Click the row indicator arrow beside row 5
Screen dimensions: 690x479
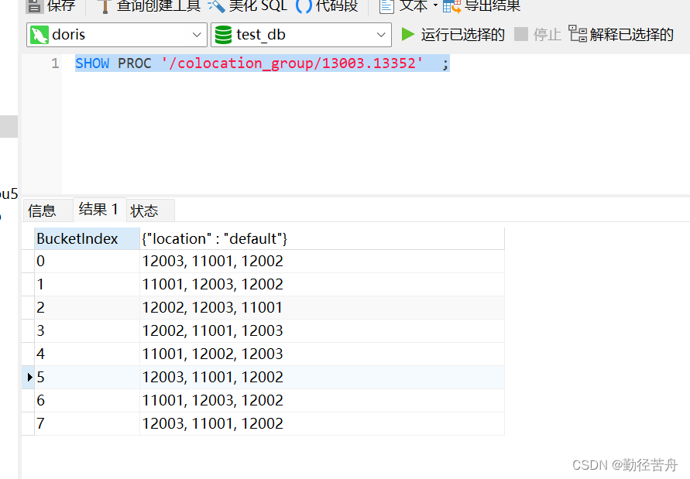(29, 378)
